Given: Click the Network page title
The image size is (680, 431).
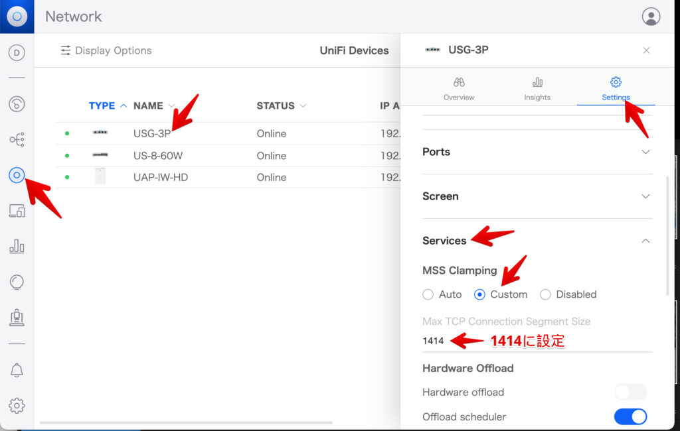Looking at the screenshot, I should (73, 17).
